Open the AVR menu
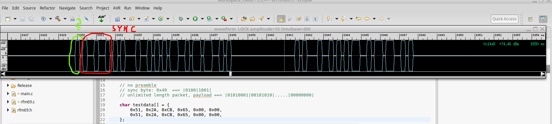The width and height of the screenshot is (552, 124). 117,8
